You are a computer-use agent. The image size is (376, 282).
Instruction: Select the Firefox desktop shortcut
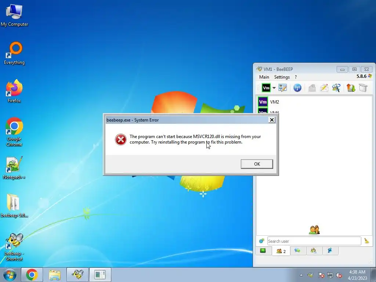pos(14,91)
